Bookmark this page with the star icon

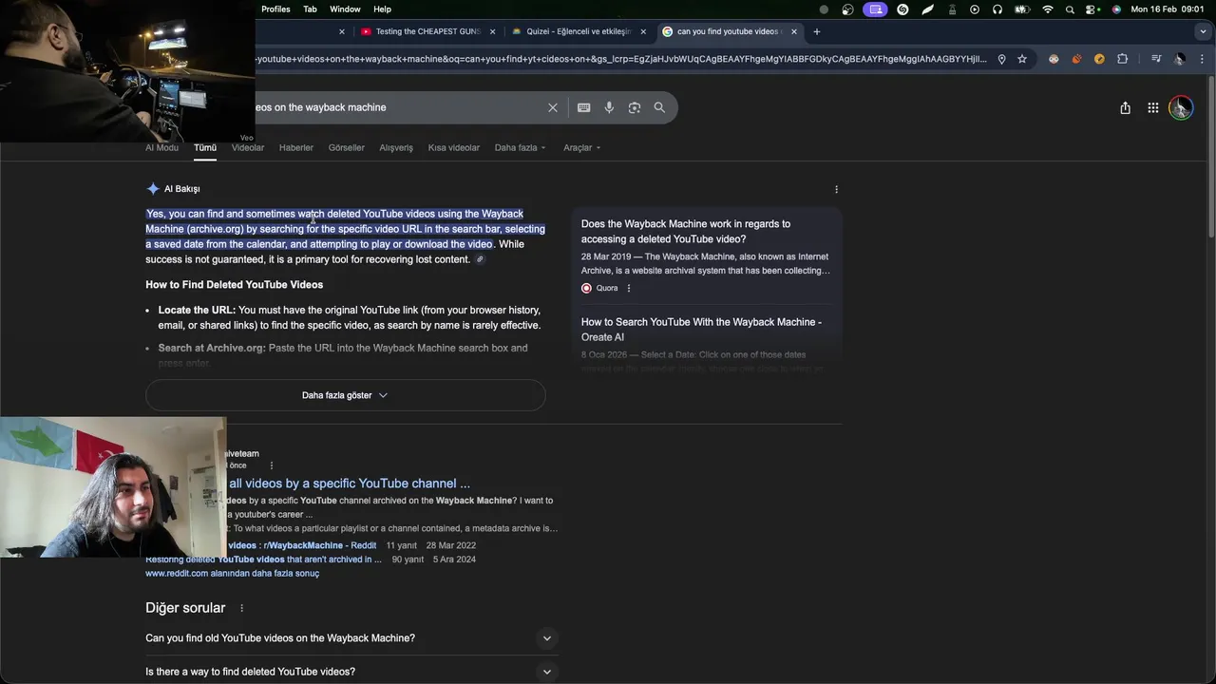(1022, 59)
